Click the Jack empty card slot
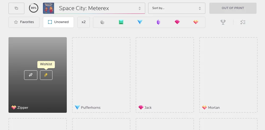The image size is (265, 130). [165, 75]
